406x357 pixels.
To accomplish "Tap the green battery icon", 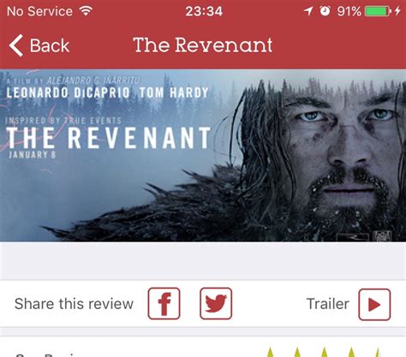I will point(378,11).
